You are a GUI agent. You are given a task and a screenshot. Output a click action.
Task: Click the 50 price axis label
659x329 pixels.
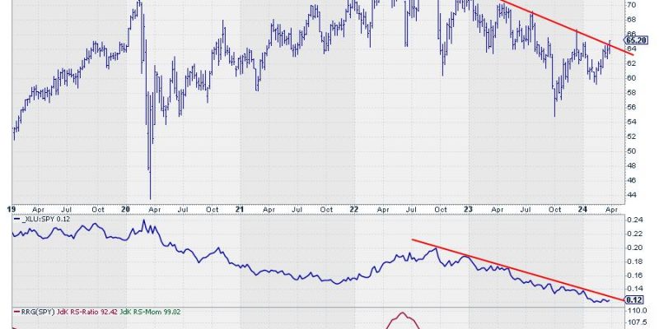631,151
